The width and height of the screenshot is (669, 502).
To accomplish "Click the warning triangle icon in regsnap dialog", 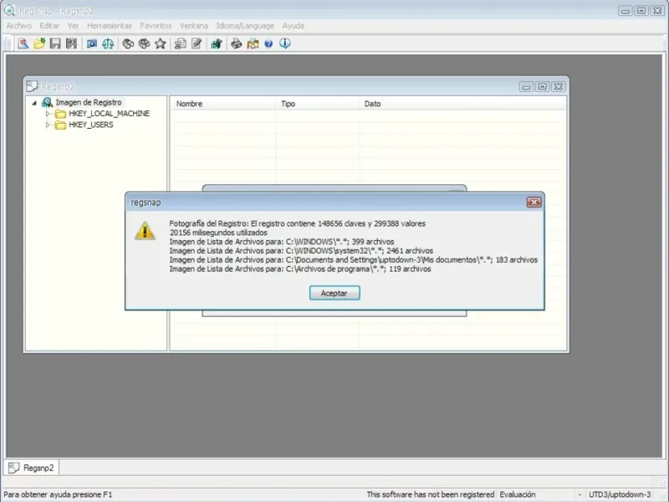I will [x=145, y=231].
